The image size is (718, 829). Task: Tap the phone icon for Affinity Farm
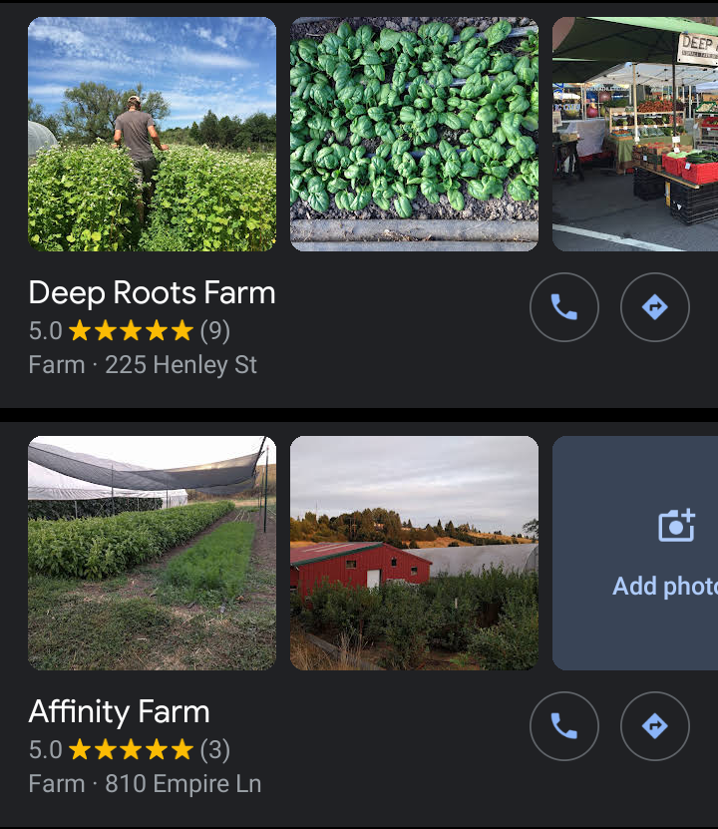[x=564, y=726]
